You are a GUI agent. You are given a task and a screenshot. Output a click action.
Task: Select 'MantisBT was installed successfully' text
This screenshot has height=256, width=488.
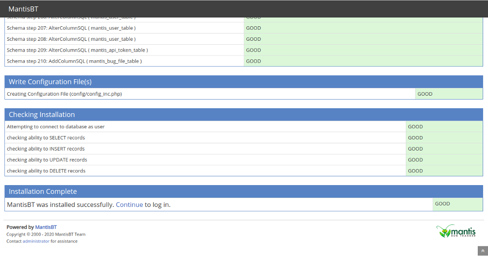60,205
